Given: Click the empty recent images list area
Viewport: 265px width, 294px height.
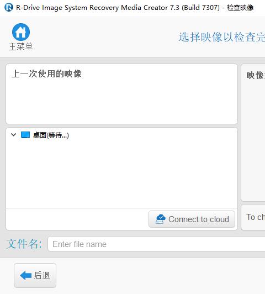Looking at the screenshot, I should coord(121,101).
